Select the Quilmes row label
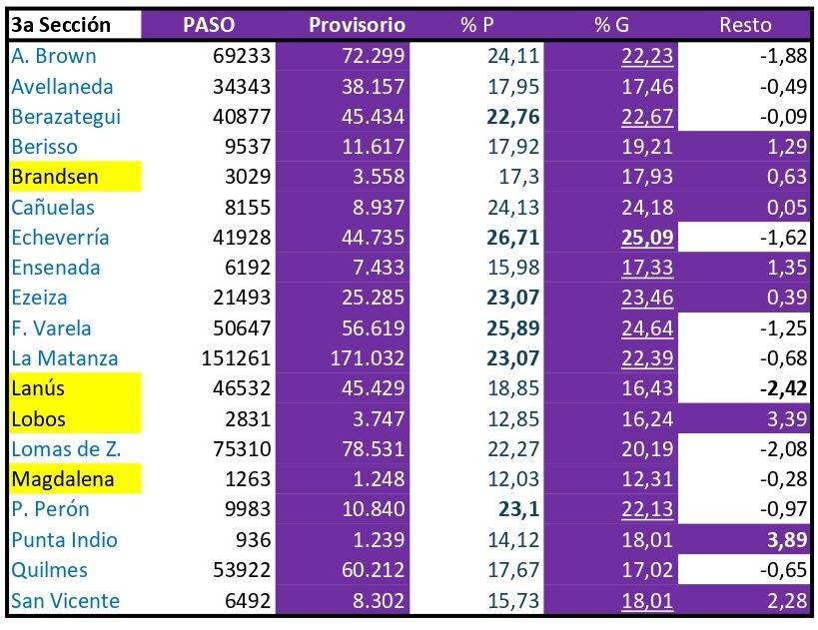Image resolution: width=818 pixels, height=630 pixels. (x=50, y=570)
